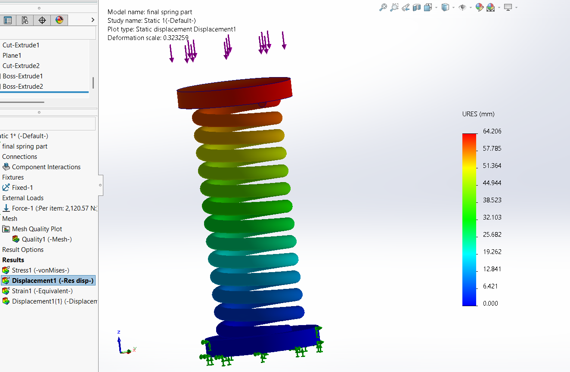Click the Display Style icon

point(446,7)
